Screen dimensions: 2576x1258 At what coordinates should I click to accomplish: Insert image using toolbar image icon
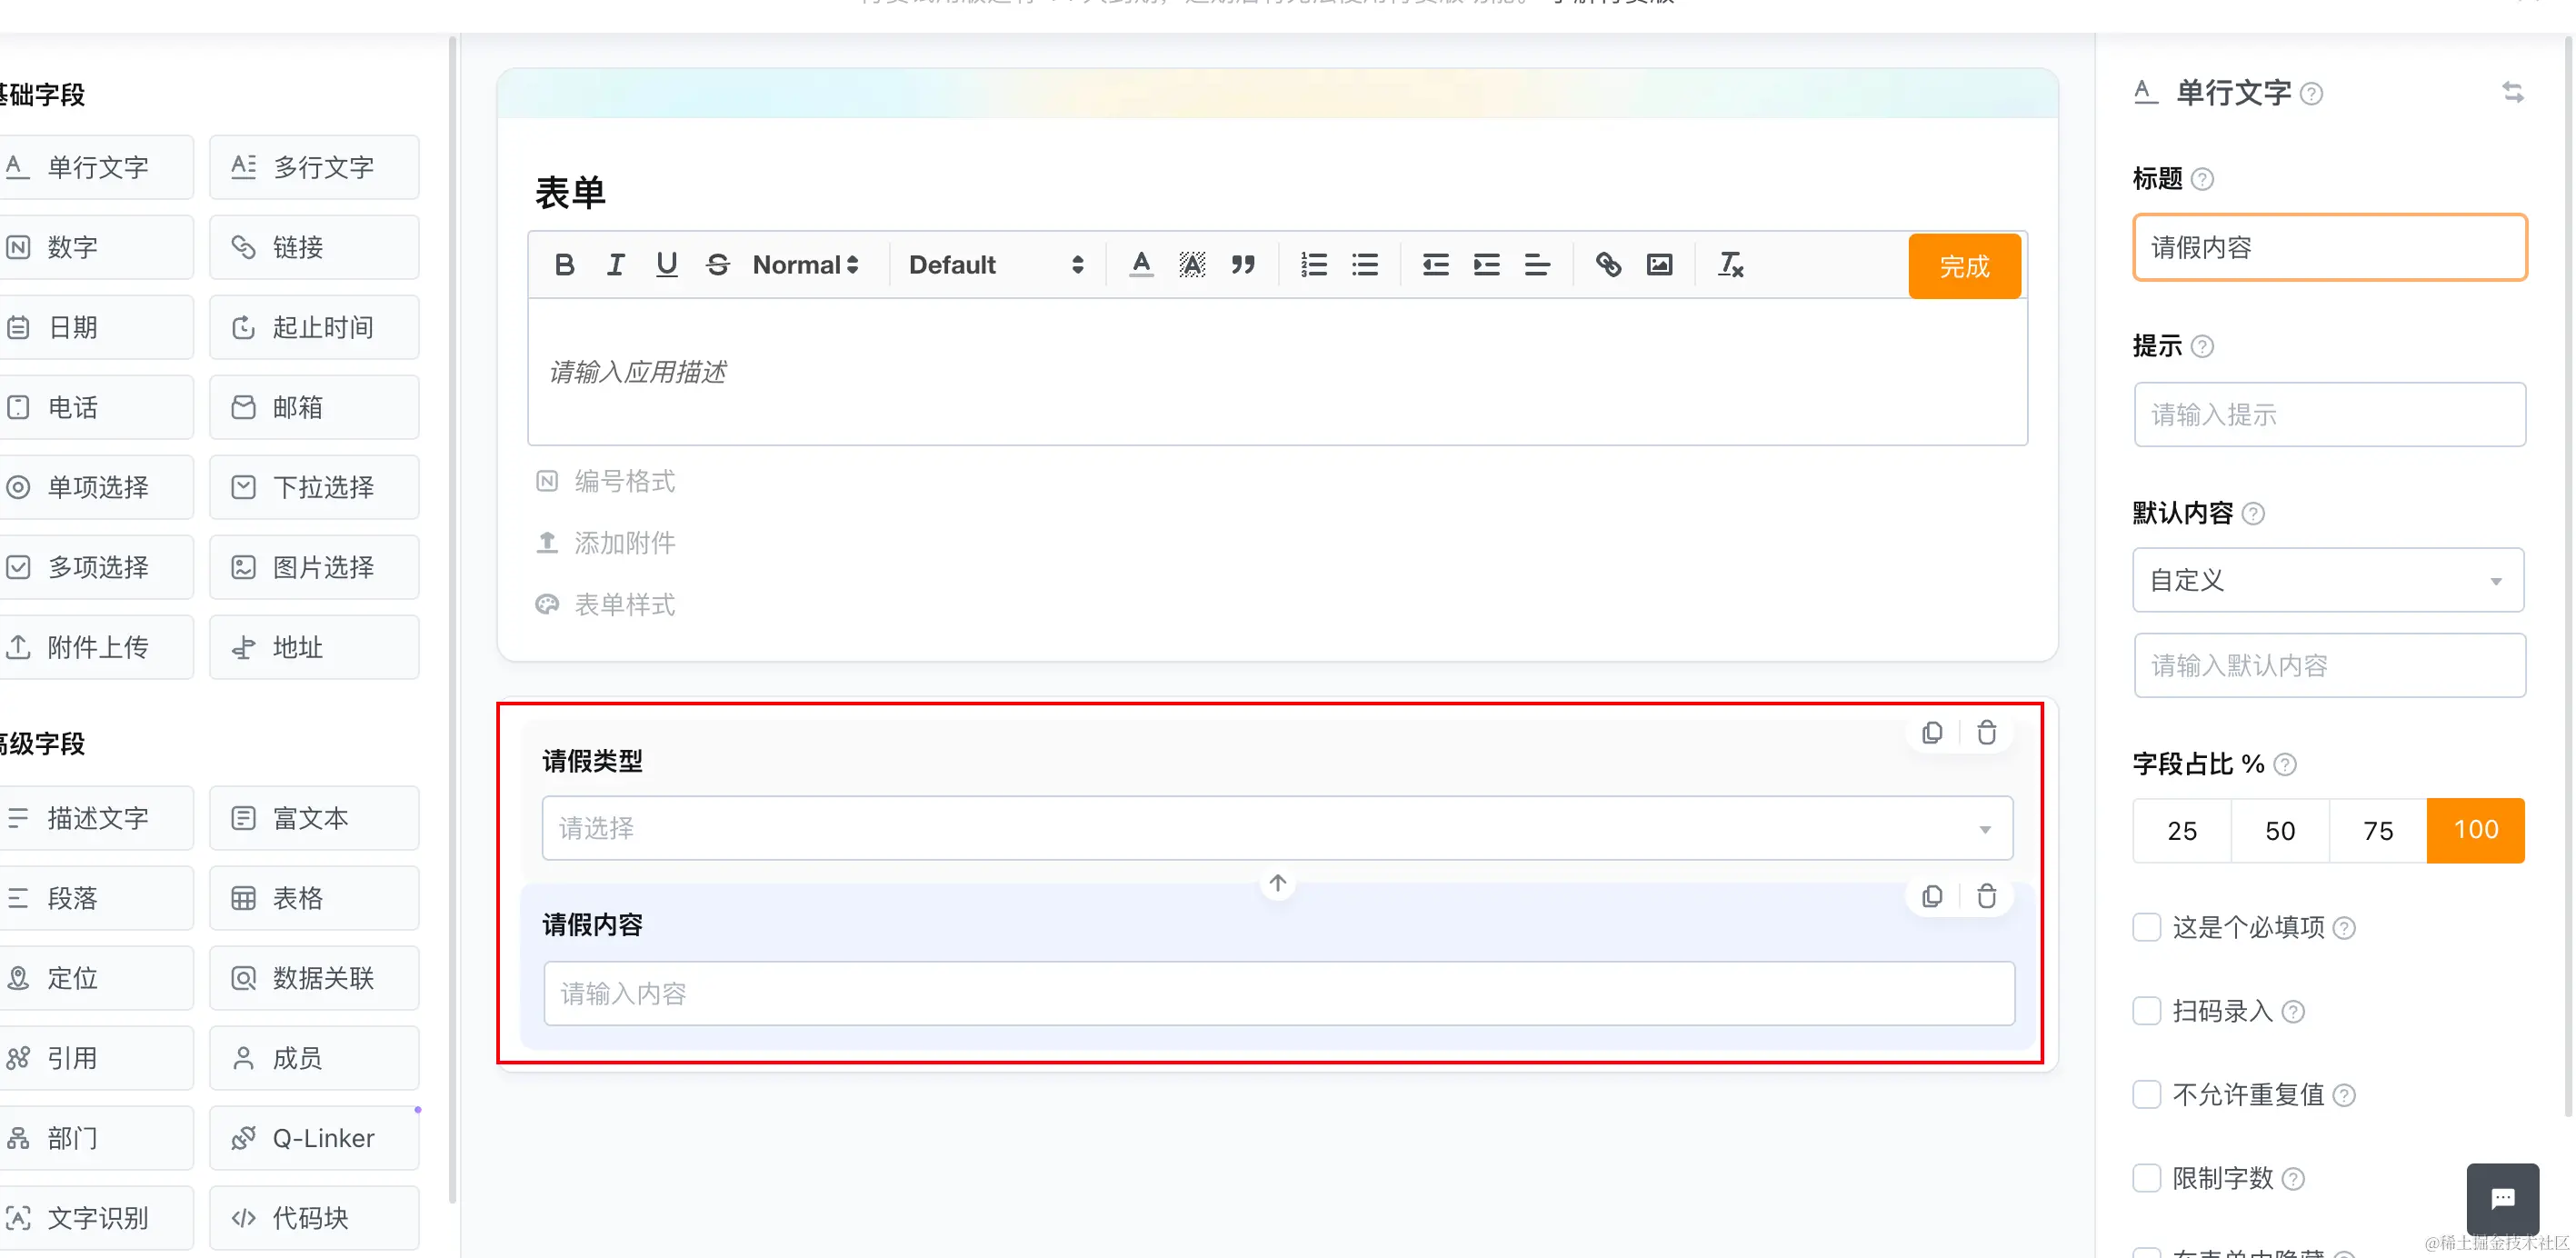point(1659,265)
